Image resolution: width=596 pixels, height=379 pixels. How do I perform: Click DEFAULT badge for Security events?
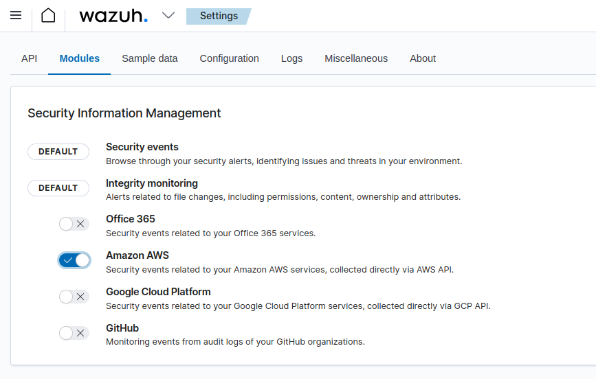pyautogui.click(x=58, y=152)
